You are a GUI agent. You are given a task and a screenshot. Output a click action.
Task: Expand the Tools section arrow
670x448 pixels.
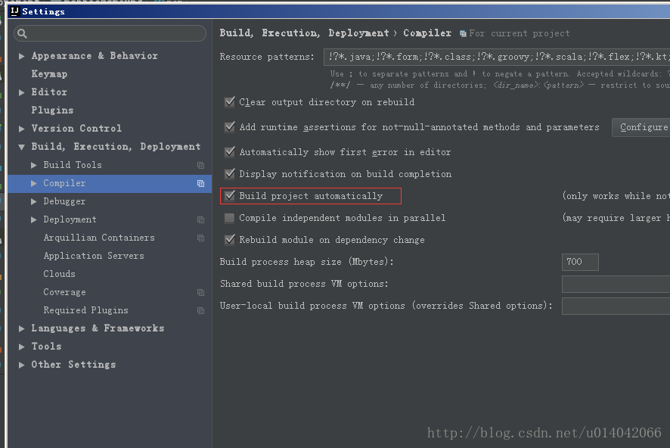pyautogui.click(x=21, y=347)
